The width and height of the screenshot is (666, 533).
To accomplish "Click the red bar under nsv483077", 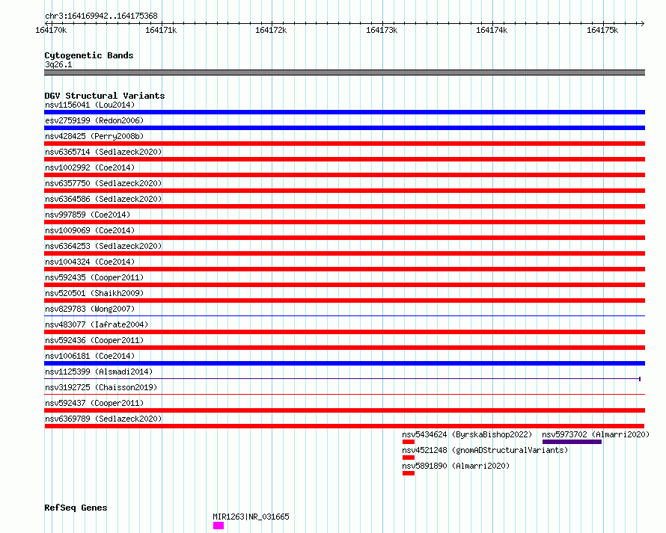I will point(344,332).
